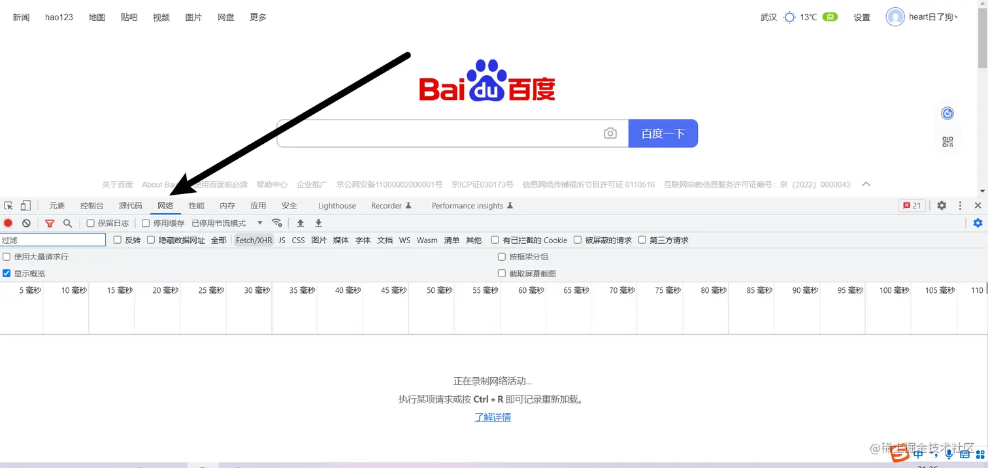Close DevTools with the X button
Viewport: 988px width, 468px height.
[978, 205]
